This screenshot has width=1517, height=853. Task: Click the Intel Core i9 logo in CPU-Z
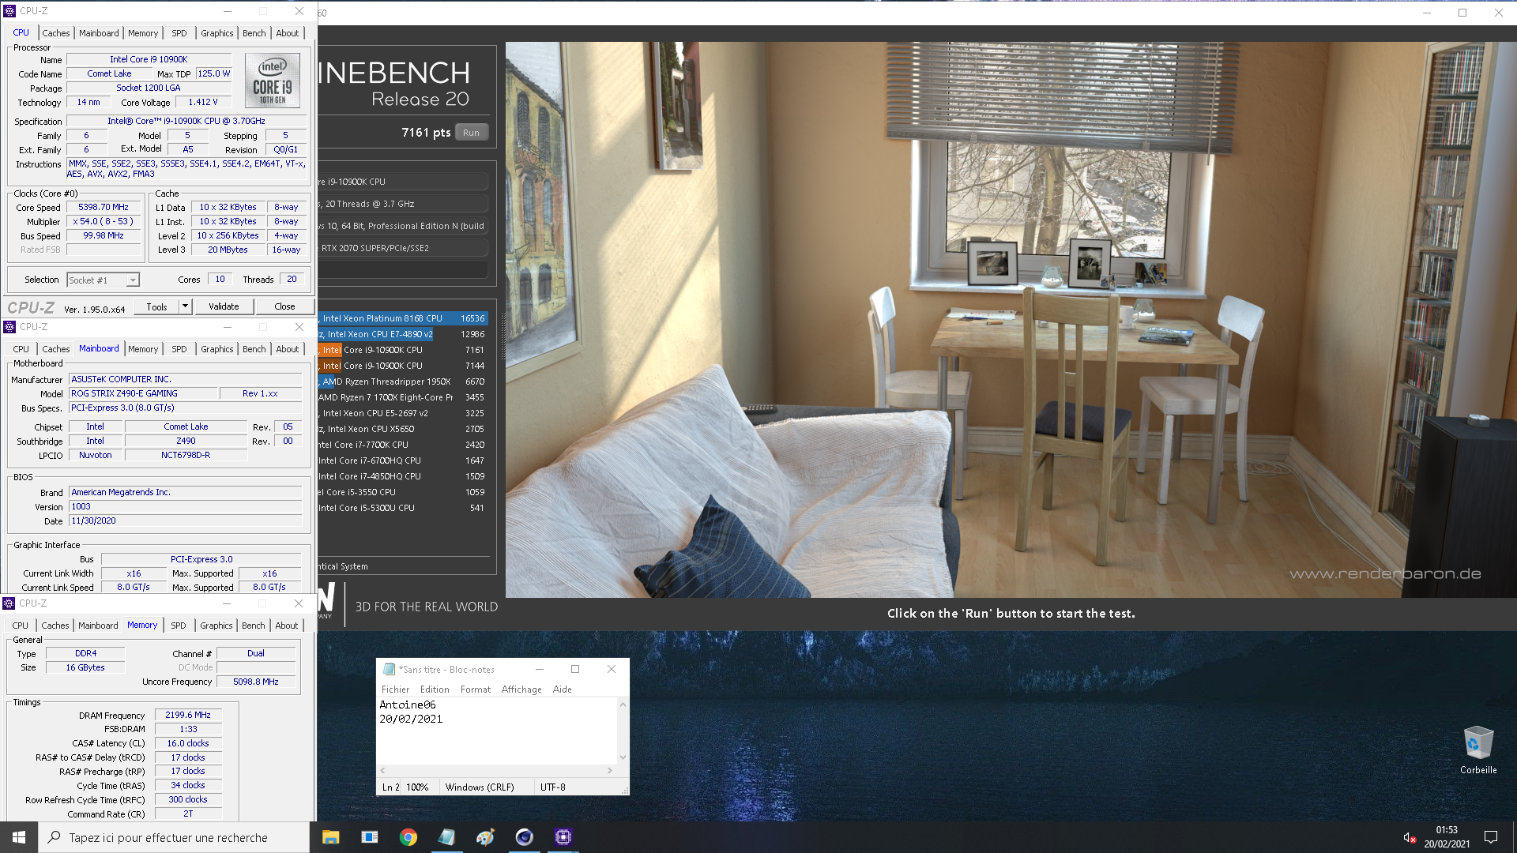coord(272,81)
